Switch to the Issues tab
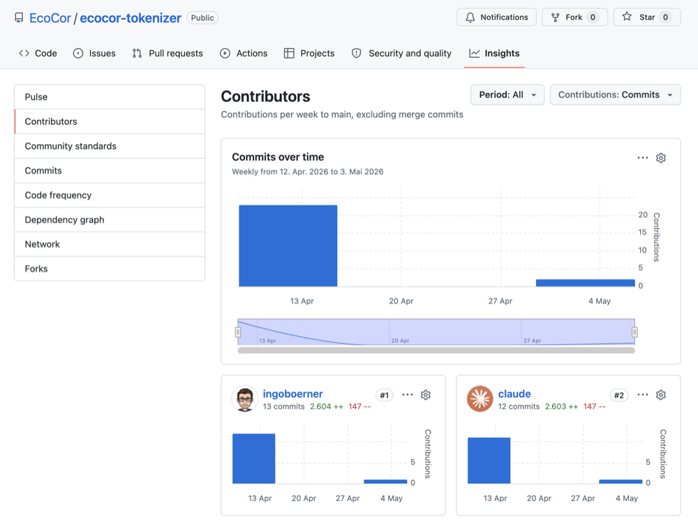Image resolution: width=698 pixels, height=527 pixels. [x=94, y=54]
